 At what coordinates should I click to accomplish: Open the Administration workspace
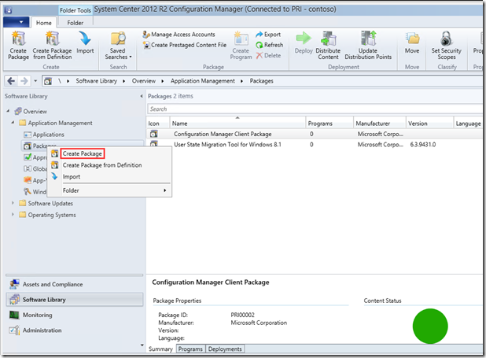tap(75, 330)
